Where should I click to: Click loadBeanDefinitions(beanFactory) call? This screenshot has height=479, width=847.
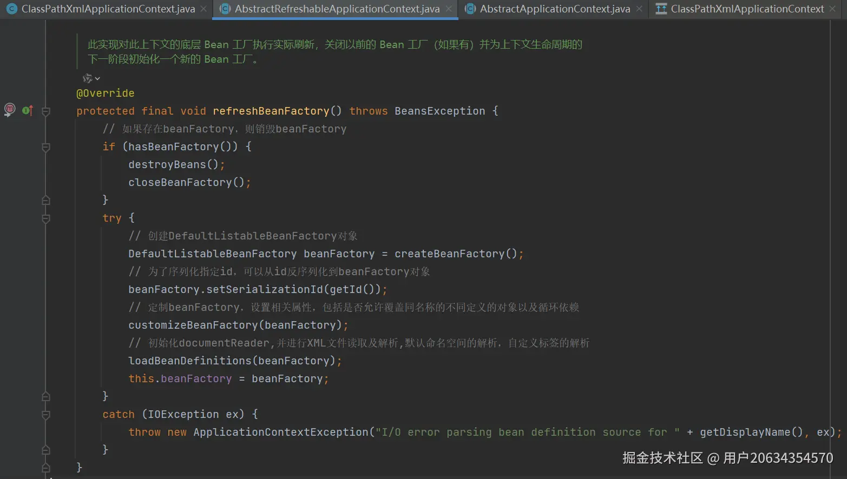(232, 361)
